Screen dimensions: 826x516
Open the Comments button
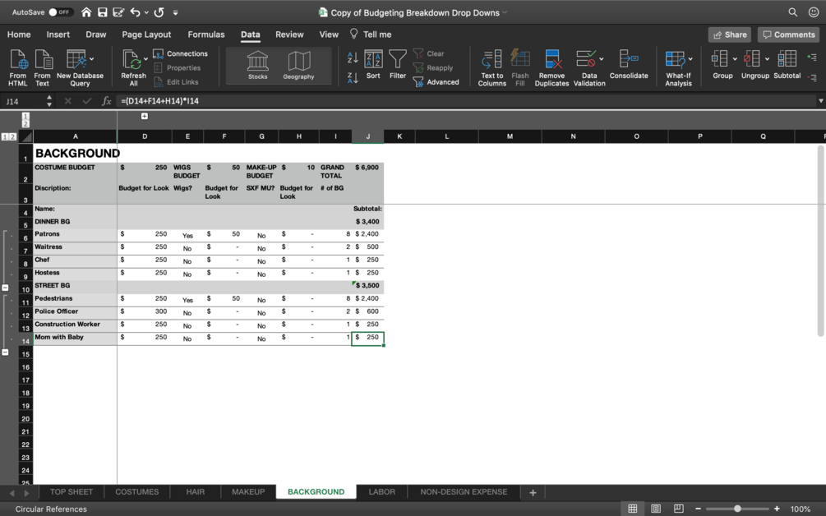tap(788, 35)
